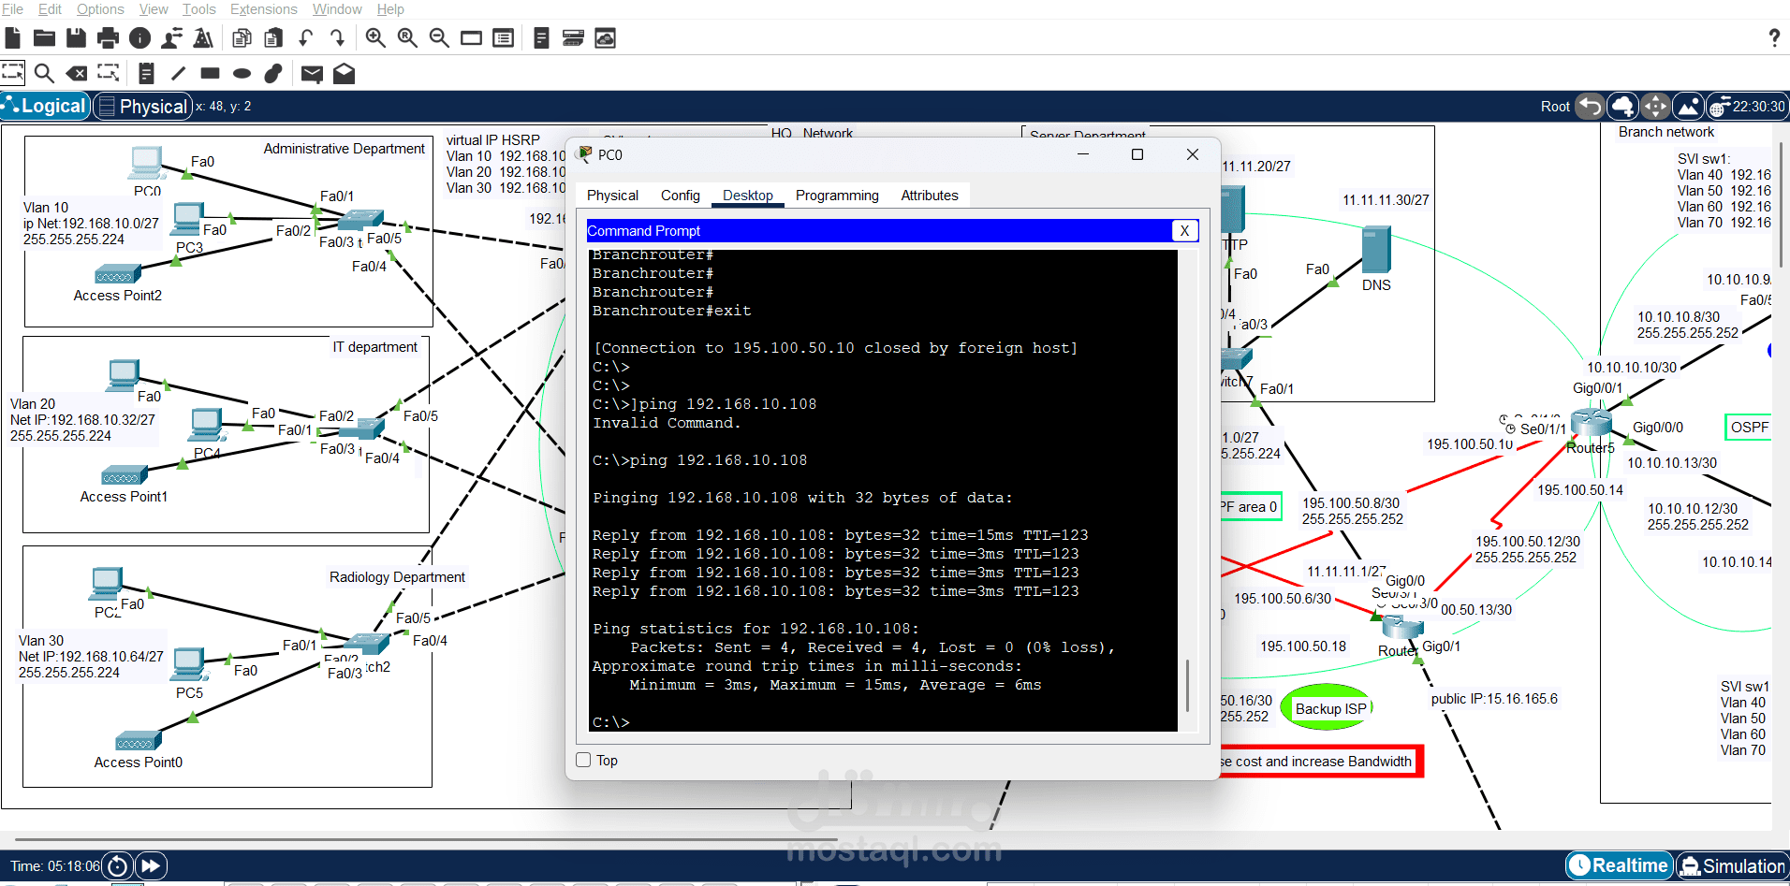Switch to the Physical workspace view

click(143, 107)
